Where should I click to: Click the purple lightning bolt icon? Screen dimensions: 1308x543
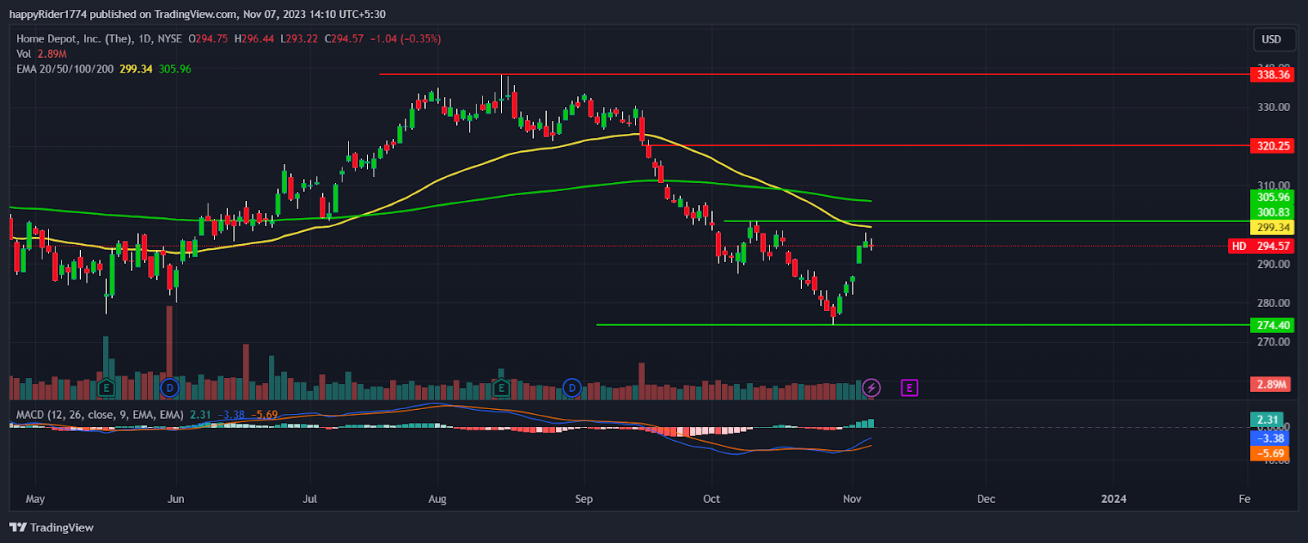871,387
